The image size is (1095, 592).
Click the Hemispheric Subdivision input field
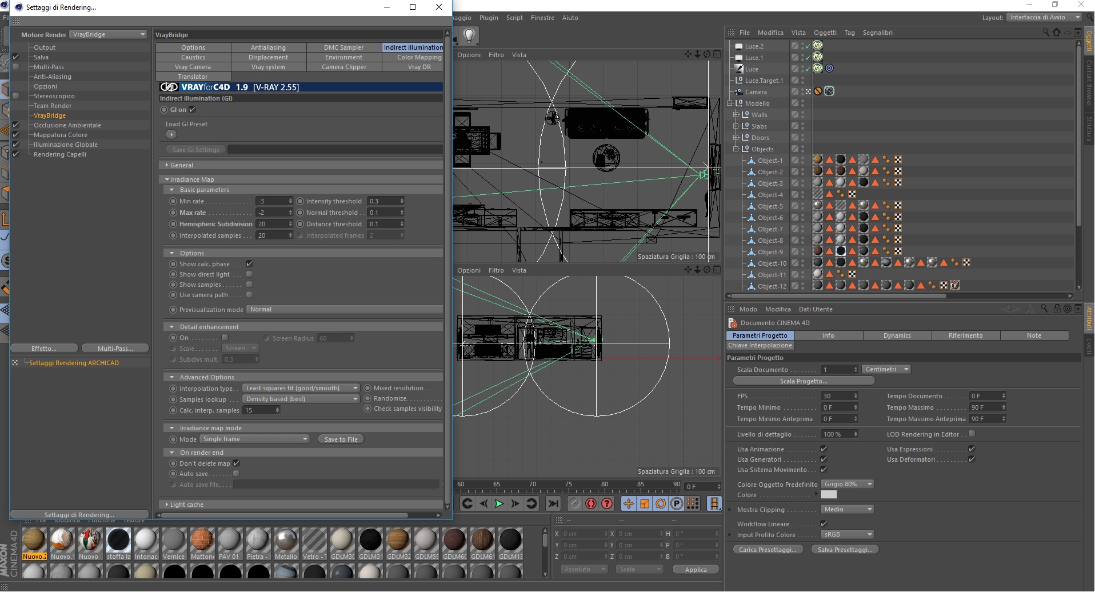(x=274, y=224)
